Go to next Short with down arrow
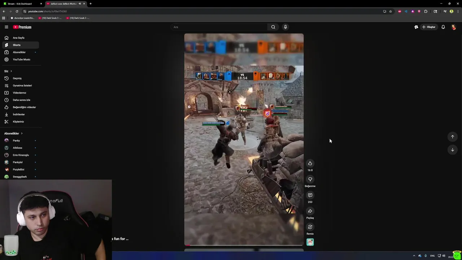This screenshot has width=462, height=260. click(x=452, y=150)
